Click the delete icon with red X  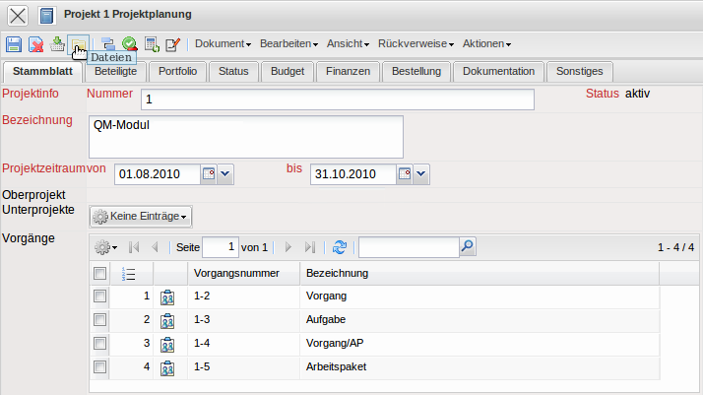click(35, 44)
